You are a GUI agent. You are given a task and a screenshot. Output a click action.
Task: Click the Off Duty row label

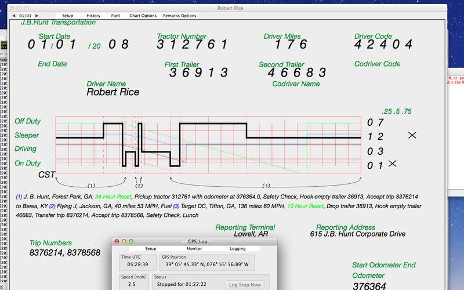[x=27, y=121]
